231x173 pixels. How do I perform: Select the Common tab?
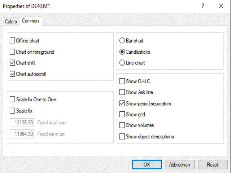tap(30, 21)
